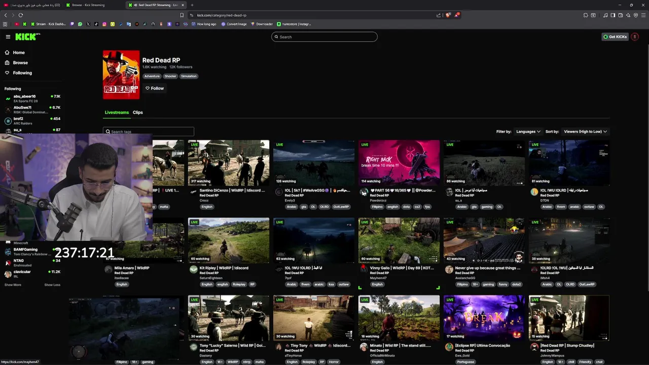The image size is (649, 365).
Task: Click the Shooter category tag
Action: point(170,76)
